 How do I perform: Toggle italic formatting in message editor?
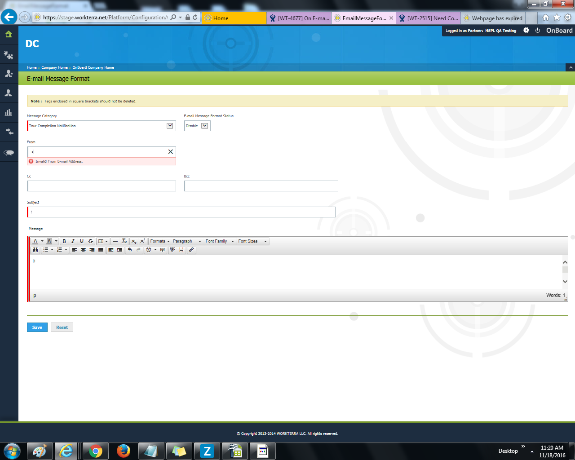coord(73,241)
